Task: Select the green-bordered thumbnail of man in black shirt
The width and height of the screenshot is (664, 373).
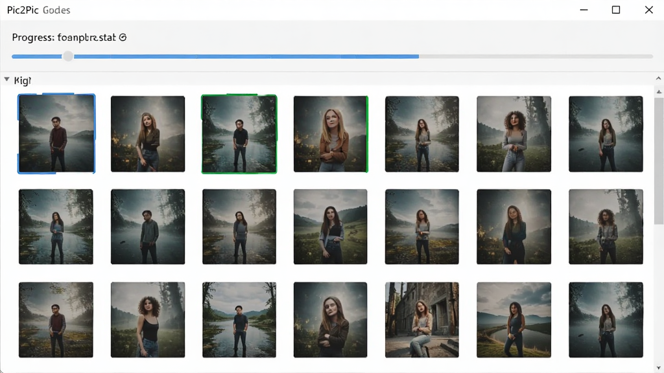Action: coord(239,133)
